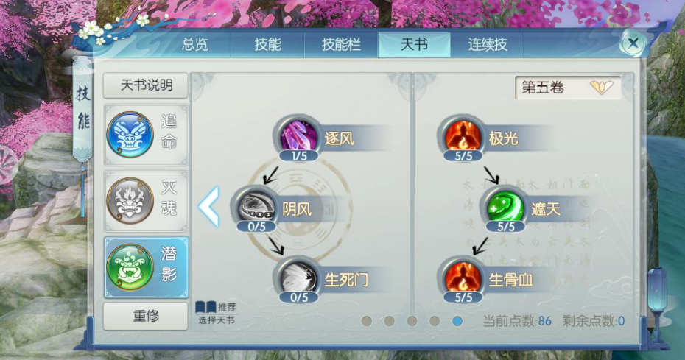685x360 pixels.
Task: Jump to the first page dot
Action: coord(367,321)
